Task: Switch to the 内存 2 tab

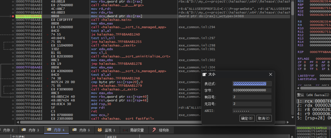Action: 8,130
